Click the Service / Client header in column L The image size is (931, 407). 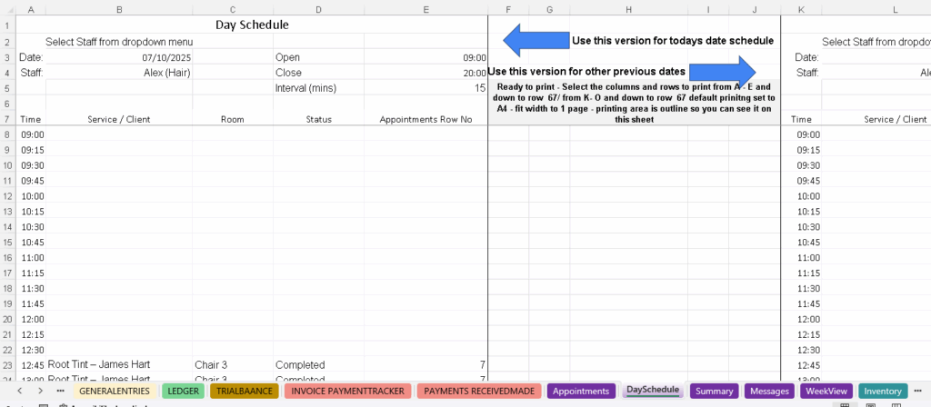(895, 119)
